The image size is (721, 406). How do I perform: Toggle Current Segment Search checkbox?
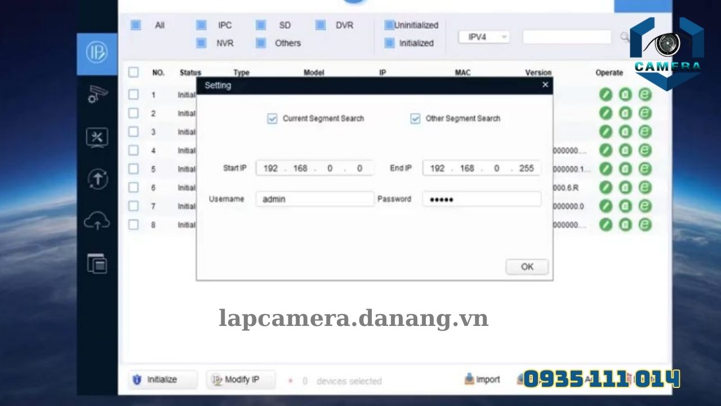click(x=272, y=118)
